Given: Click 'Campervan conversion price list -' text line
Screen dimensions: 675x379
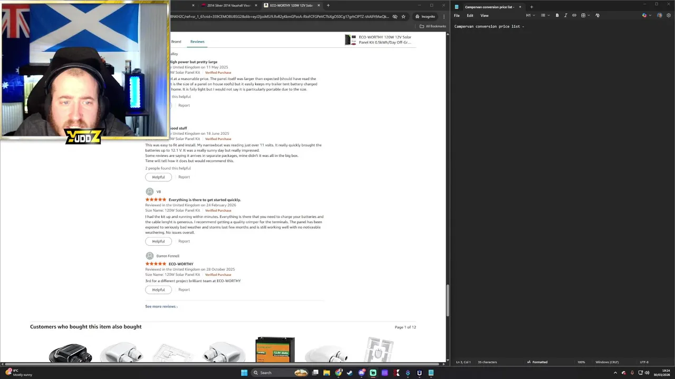Looking at the screenshot, I should 489,26.
